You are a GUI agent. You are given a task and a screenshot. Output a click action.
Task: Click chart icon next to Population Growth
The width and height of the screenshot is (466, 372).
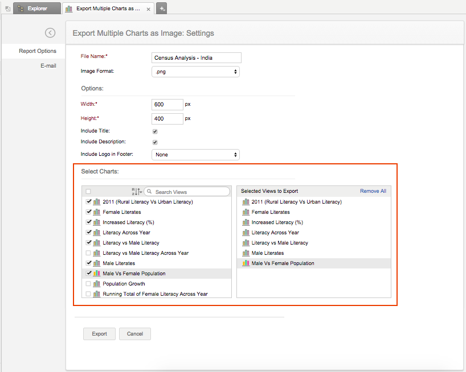tap(97, 284)
